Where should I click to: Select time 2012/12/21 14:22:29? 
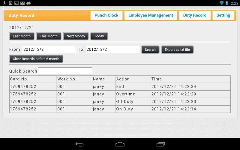click(190, 94)
